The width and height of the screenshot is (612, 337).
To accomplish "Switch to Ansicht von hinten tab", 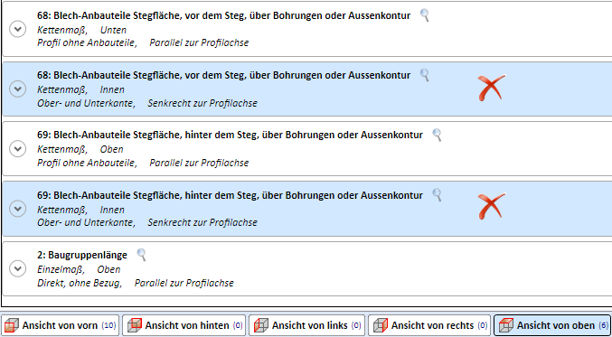I will click(184, 325).
